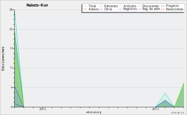Click the 17 y-axis value
Screen dimensions: 187x115
(11, 48)
